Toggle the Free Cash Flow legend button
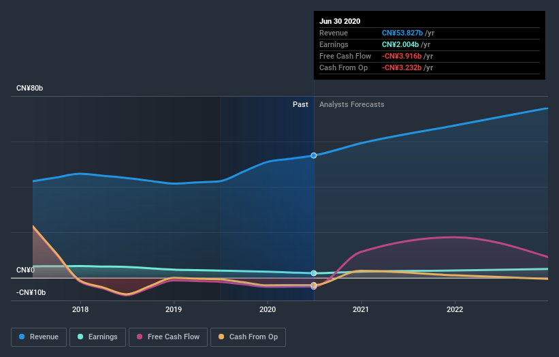The width and height of the screenshot is (559, 357). [x=168, y=337]
